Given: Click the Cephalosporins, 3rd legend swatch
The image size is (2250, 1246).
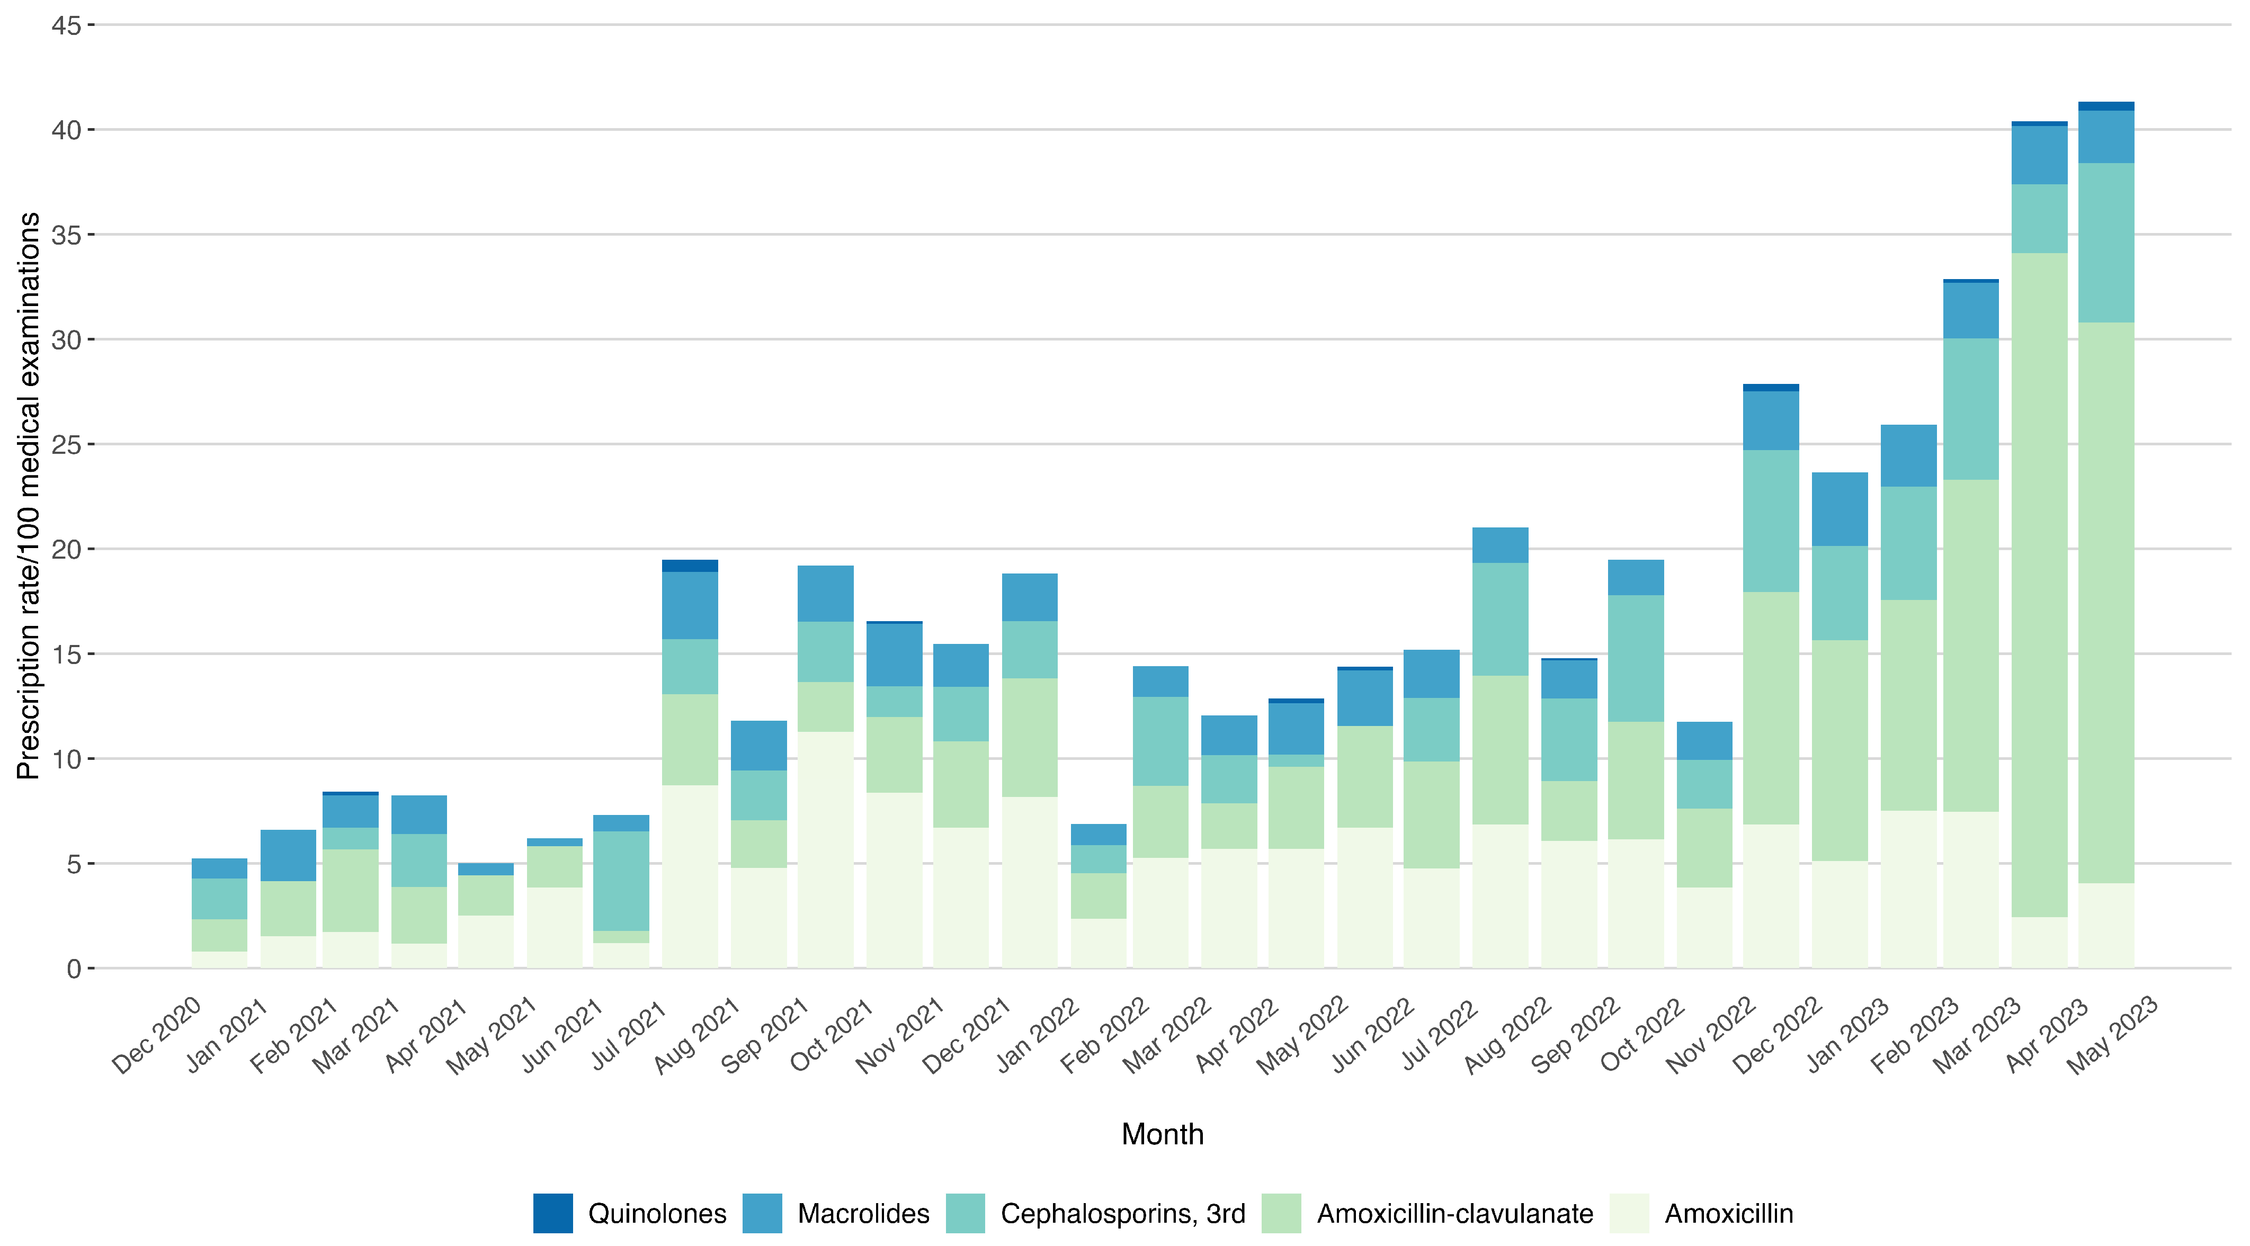Looking at the screenshot, I should coord(965,1213).
